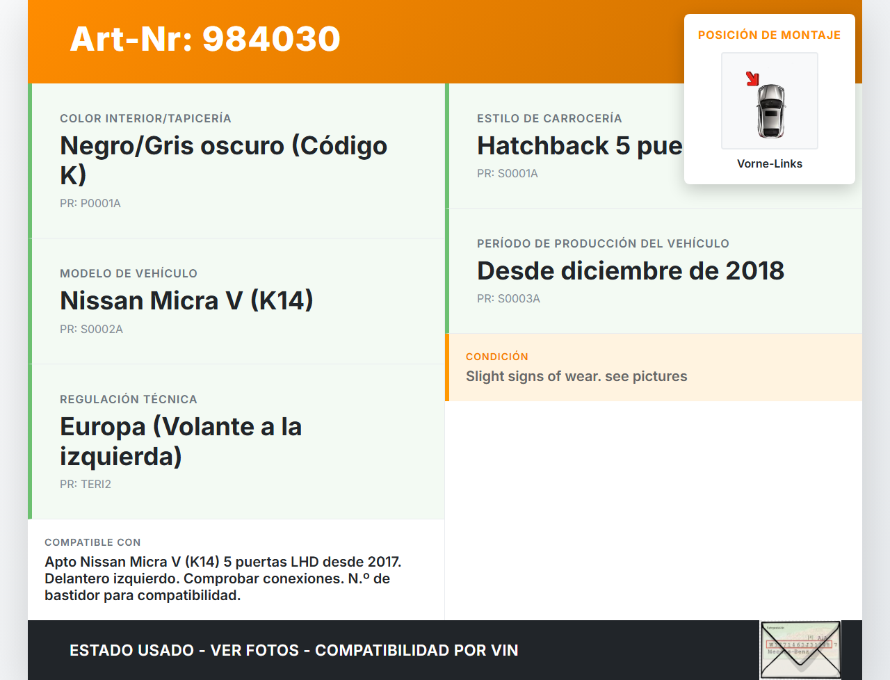The height and width of the screenshot is (680, 890).
Task: Open the envelope VIN document icon
Action: (x=800, y=649)
